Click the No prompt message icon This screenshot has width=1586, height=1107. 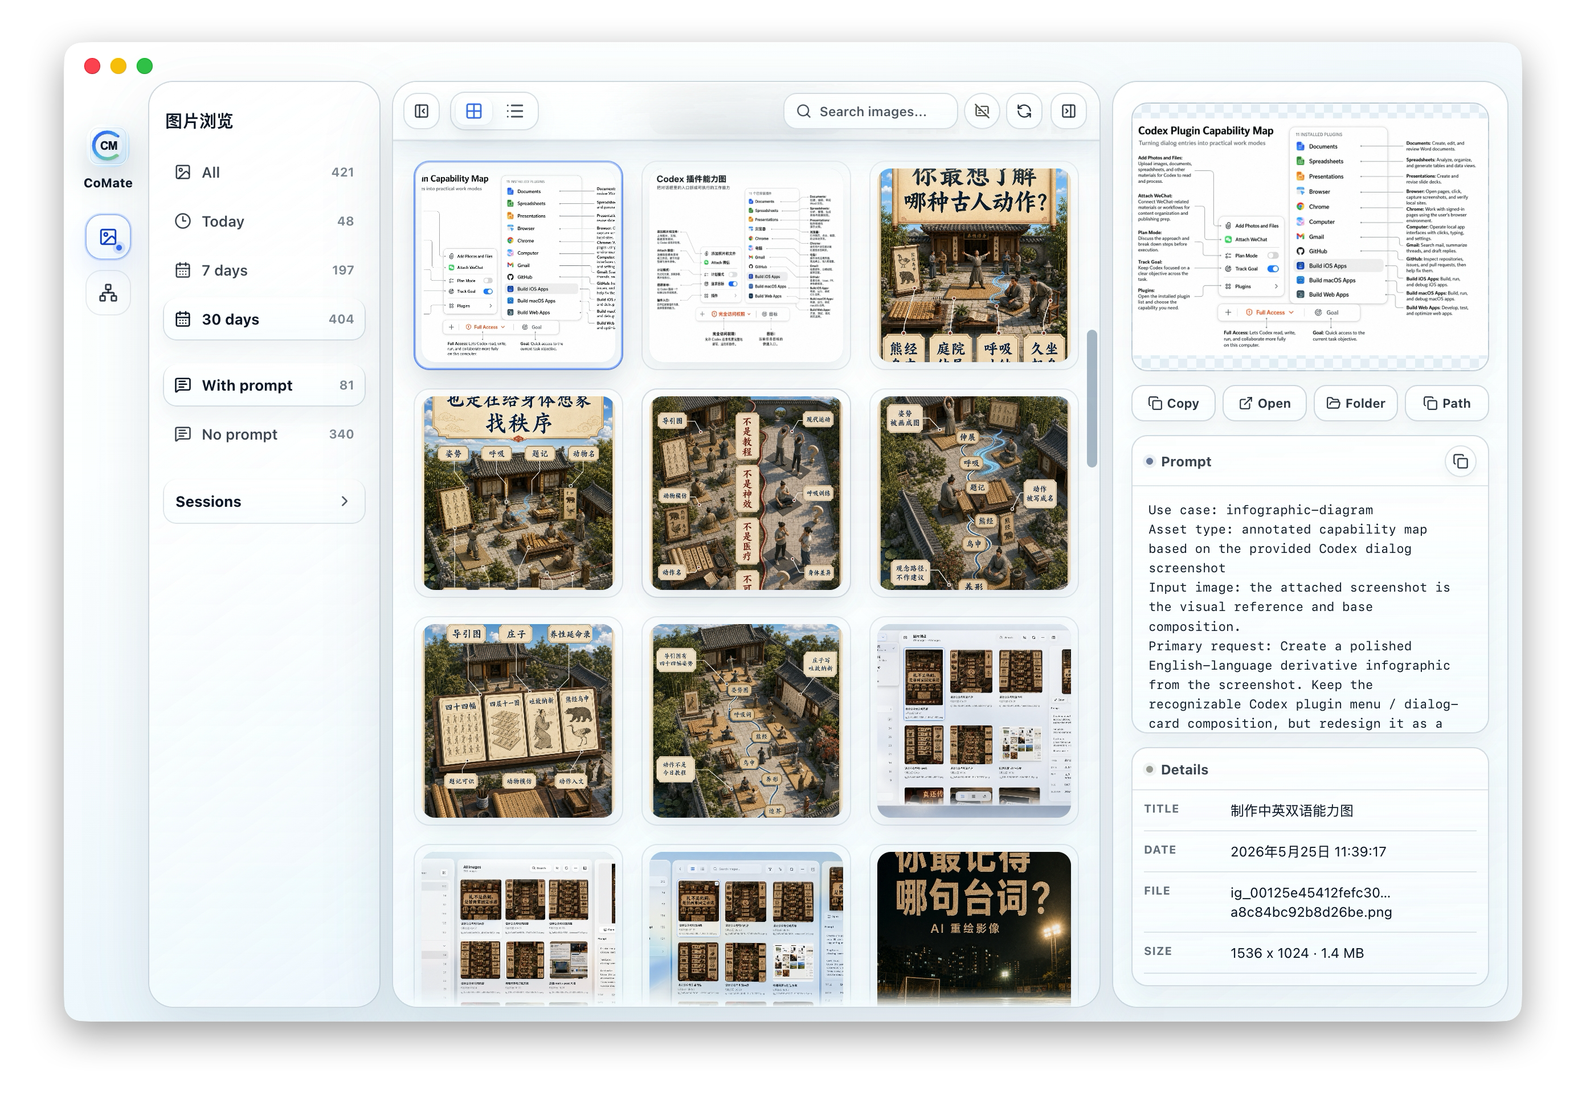point(182,434)
